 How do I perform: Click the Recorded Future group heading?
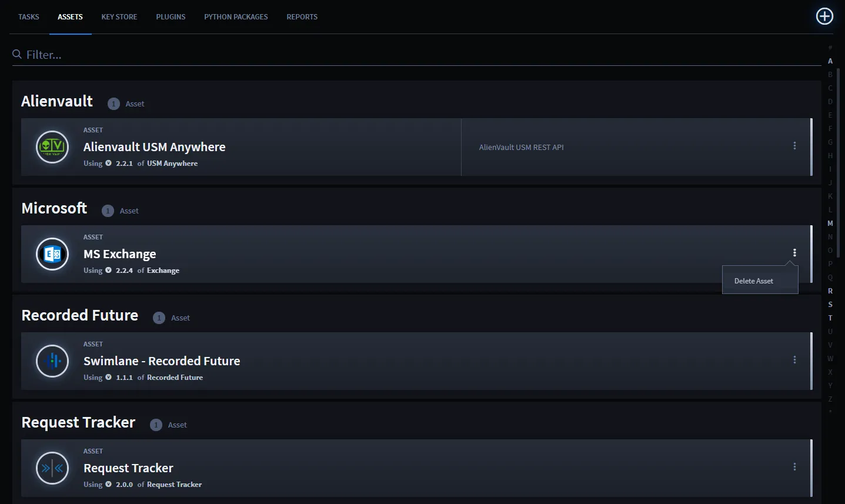[80, 315]
